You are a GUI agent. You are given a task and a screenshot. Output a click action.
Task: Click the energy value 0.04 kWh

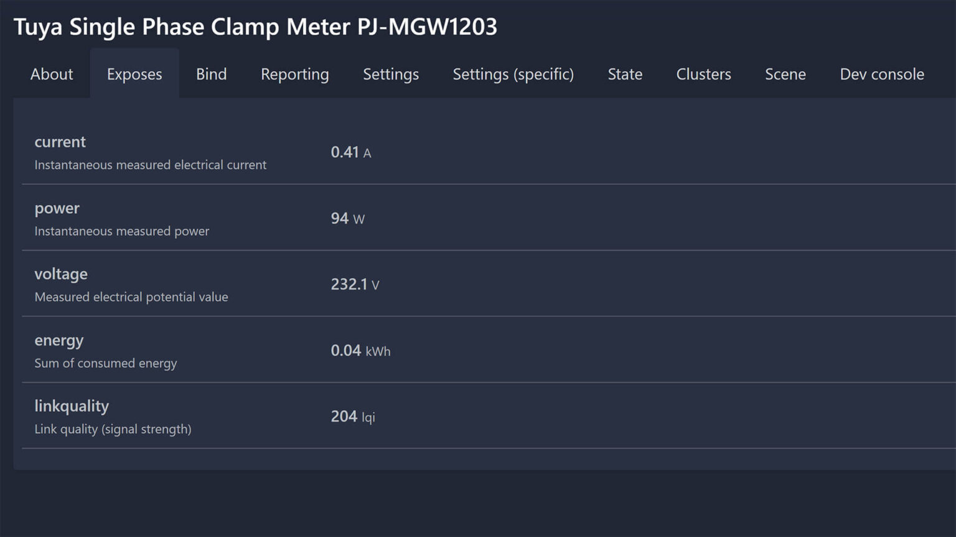(x=360, y=351)
